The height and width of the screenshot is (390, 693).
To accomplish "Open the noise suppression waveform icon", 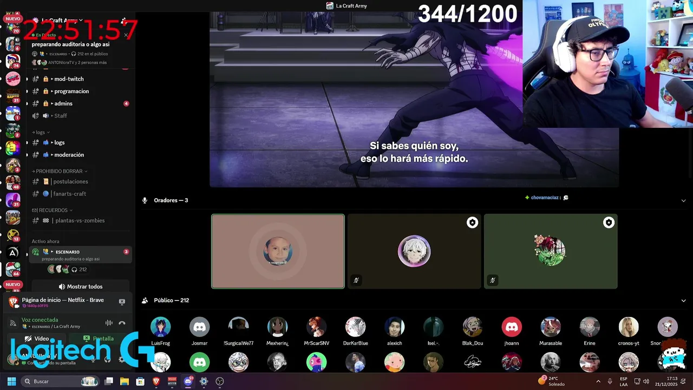I will click(x=109, y=323).
